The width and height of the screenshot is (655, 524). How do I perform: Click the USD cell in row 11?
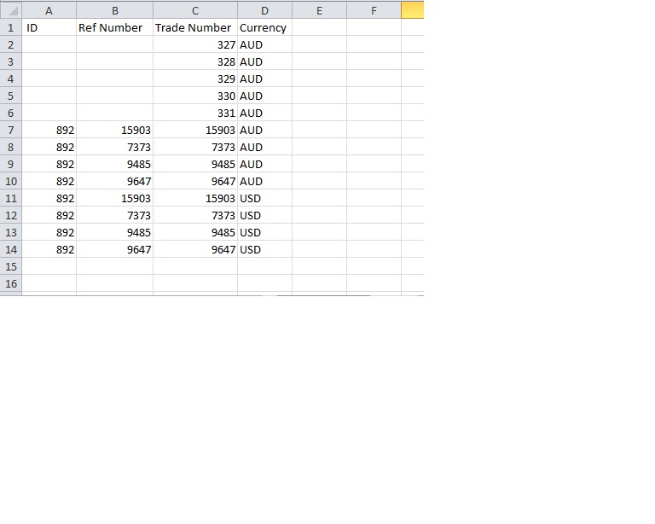(264, 198)
